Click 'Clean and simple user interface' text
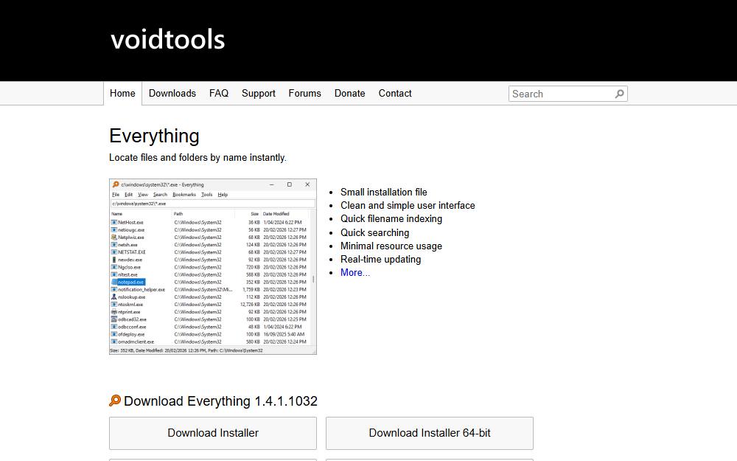Screen dimensions: 737x461 tap(408, 205)
